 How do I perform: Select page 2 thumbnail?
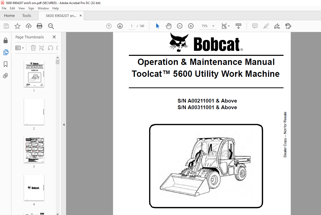(x=34, y=112)
